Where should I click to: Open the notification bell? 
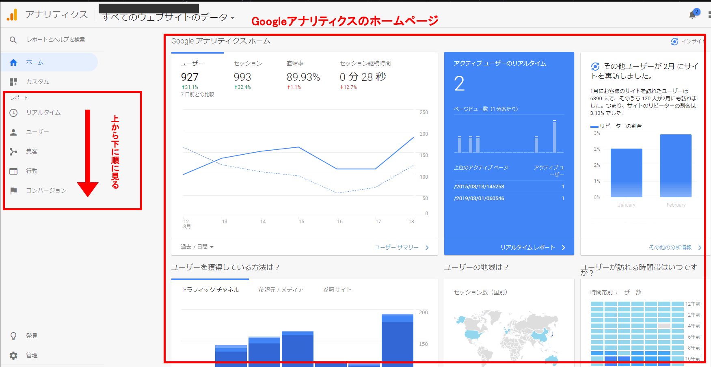pos(693,15)
